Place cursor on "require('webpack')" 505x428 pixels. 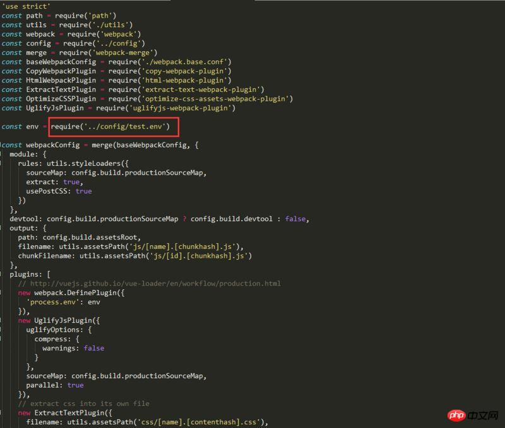104,34
